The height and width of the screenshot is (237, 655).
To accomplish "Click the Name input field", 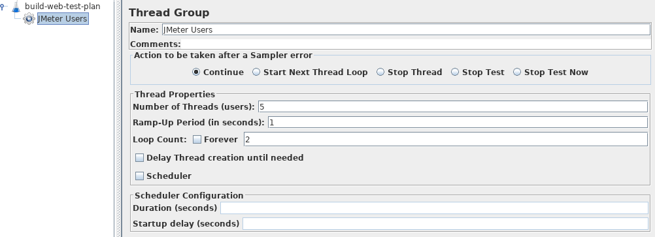I will pyautogui.click(x=406, y=29).
